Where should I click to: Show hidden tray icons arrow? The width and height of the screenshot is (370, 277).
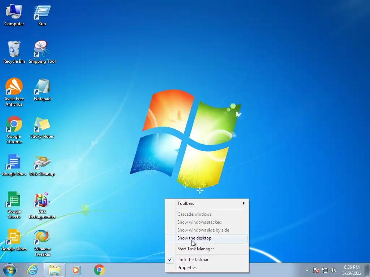point(307,270)
